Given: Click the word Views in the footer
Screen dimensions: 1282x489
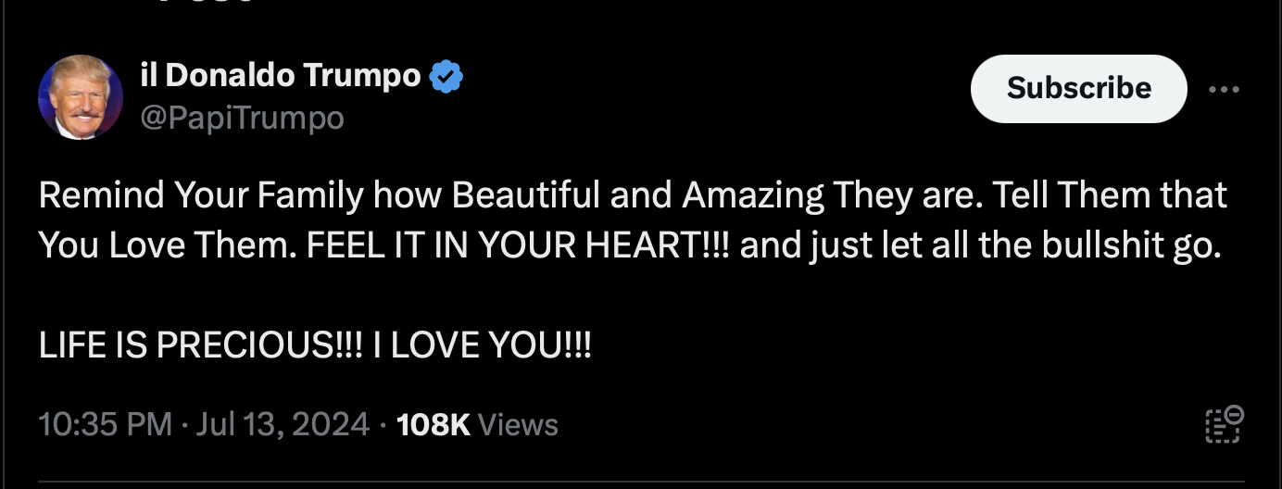Looking at the screenshot, I should click(x=520, y=425).
